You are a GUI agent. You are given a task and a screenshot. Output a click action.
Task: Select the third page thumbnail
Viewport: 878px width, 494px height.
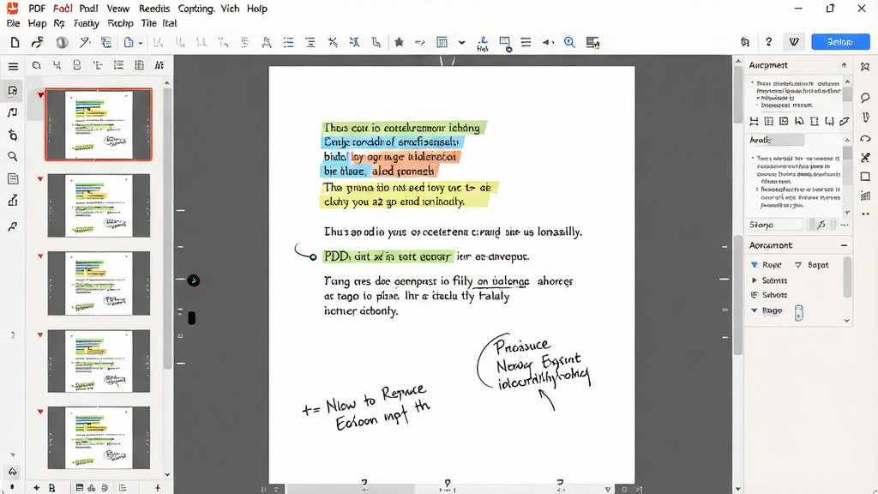[x=99, y=283]
